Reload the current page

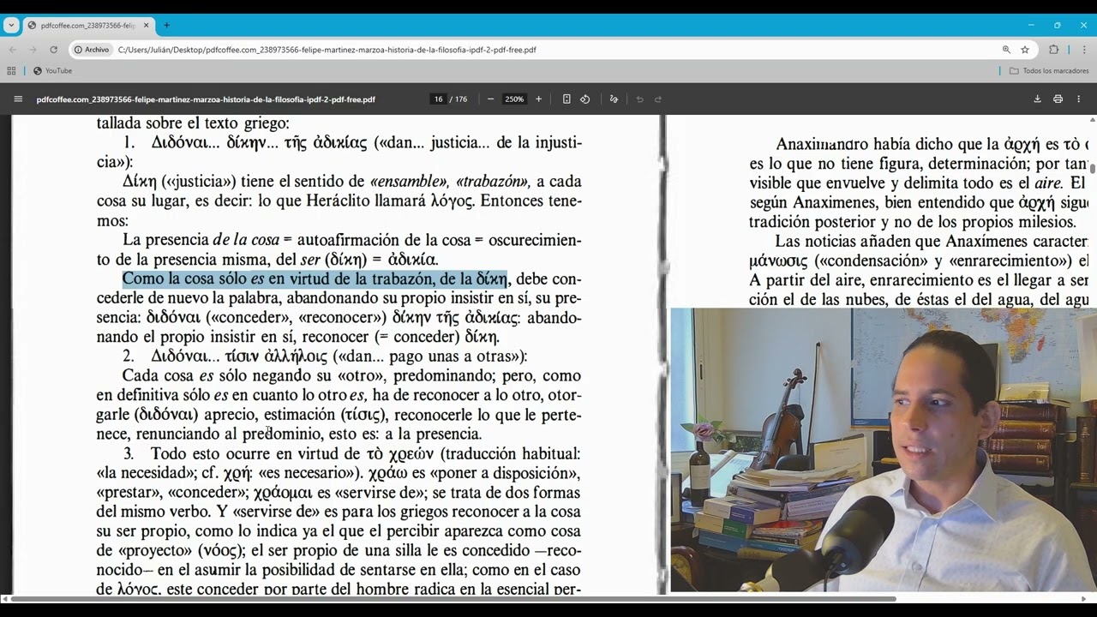(x=53, y=50)
